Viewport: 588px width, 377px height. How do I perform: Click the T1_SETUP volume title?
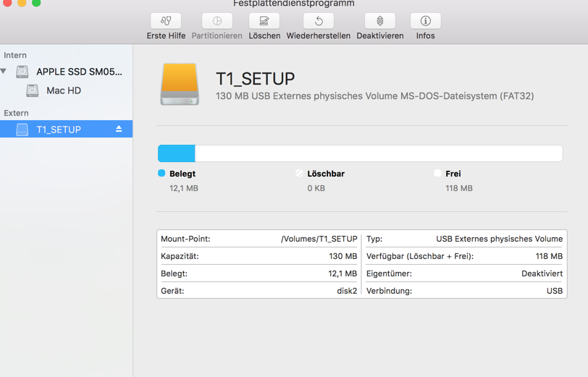point(256,79)
